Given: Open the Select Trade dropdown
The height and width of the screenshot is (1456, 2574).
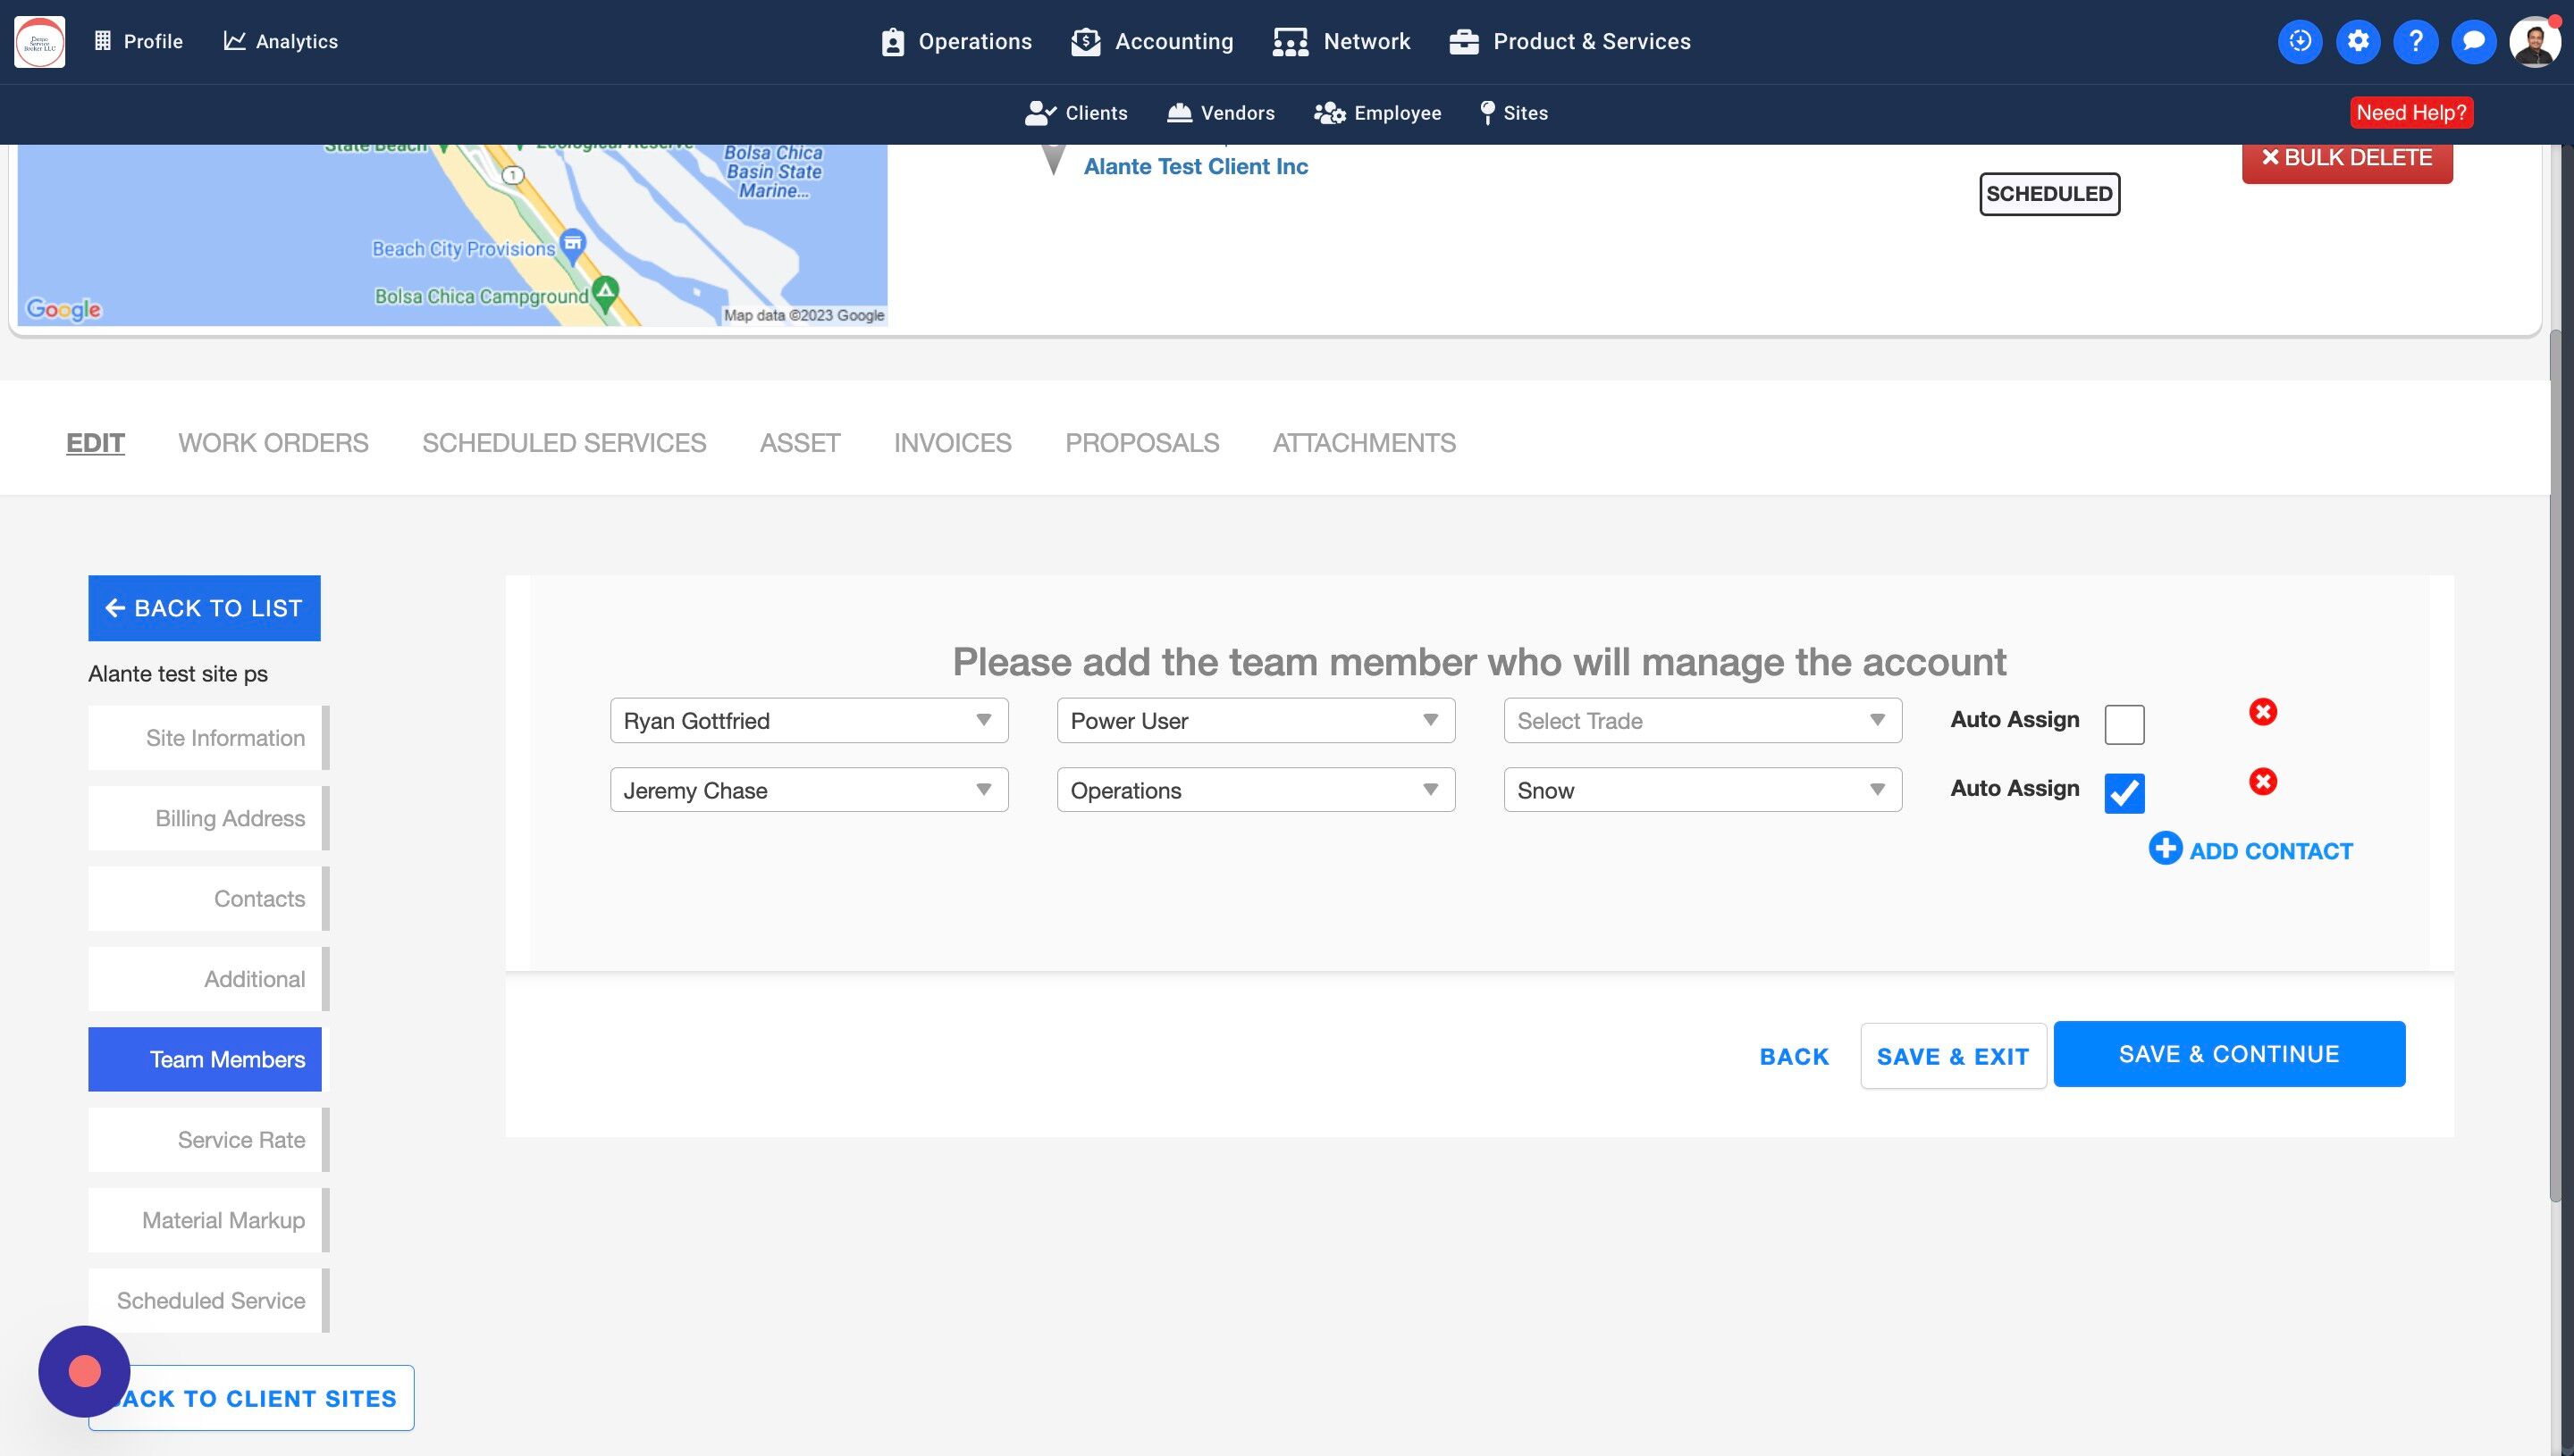Looking at the screenshot, I should click(1701, 721).
